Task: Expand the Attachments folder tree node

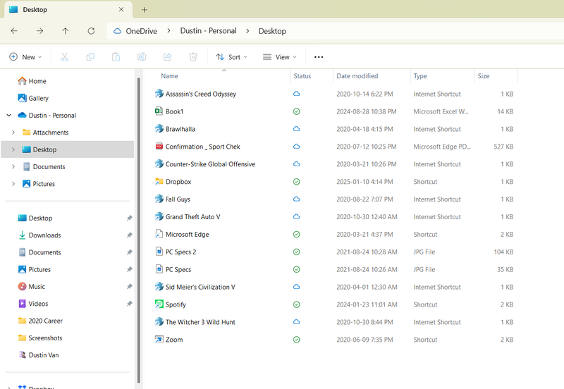Action: 13,132
